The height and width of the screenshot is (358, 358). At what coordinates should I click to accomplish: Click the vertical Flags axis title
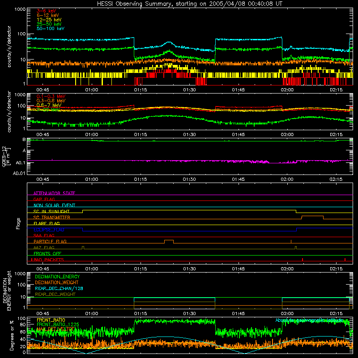click(18, 223)
